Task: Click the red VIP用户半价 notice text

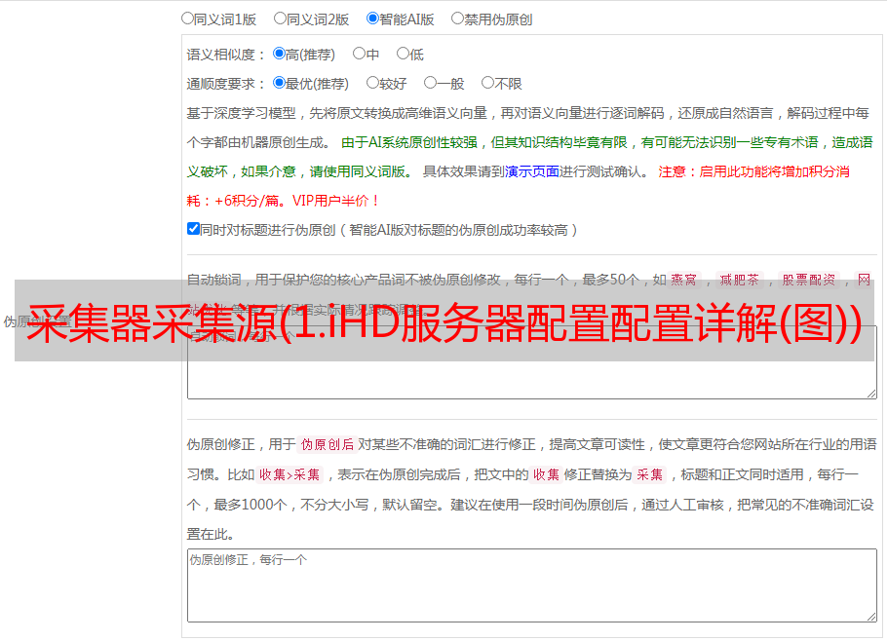Action: [336, 201]
